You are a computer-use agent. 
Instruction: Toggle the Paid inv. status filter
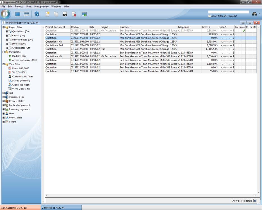pyautogui.click(x=10, y=56)
